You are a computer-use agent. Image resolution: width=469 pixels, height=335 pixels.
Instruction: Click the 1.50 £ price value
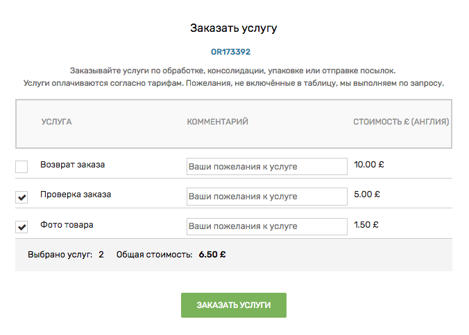pos(366,225)
